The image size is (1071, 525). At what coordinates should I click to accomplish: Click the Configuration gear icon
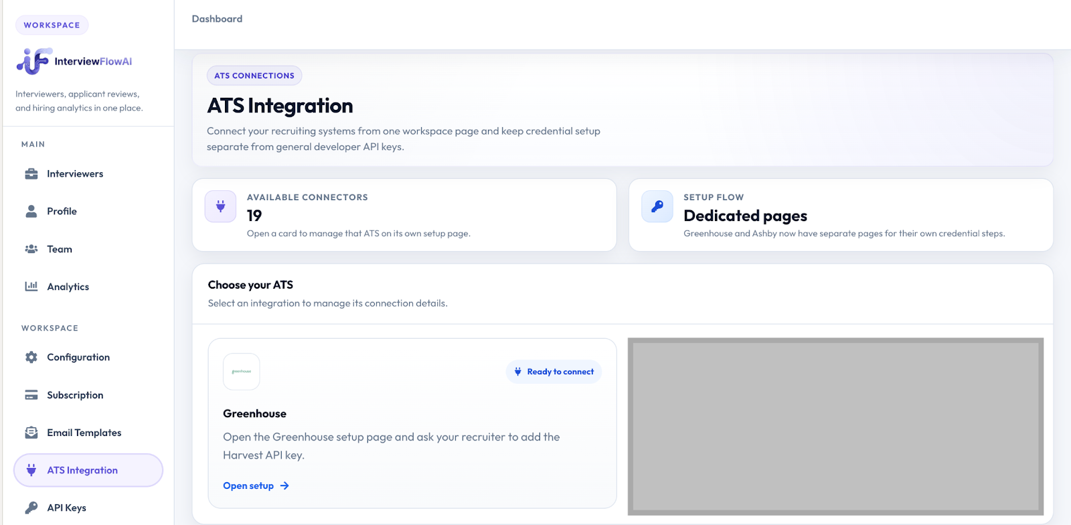(x=31, y=358)
